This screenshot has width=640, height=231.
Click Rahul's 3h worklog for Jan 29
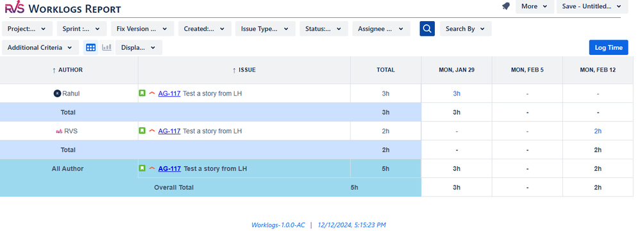(457, 93)
